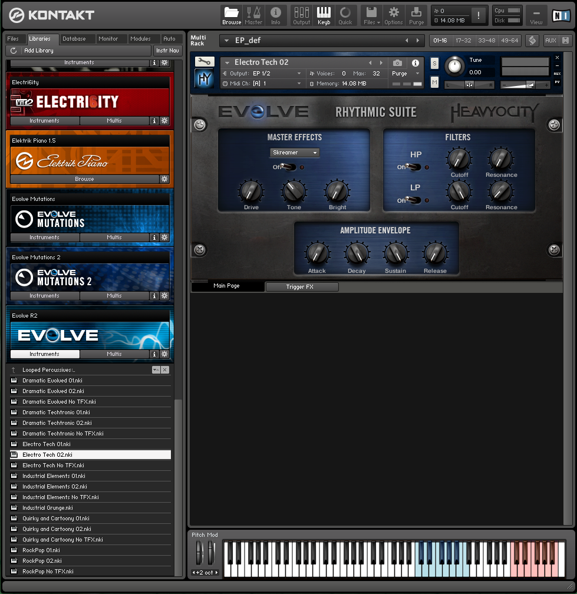Switch to the Modules tab
The width and height of the screenshot is (577, 594).
140,39
